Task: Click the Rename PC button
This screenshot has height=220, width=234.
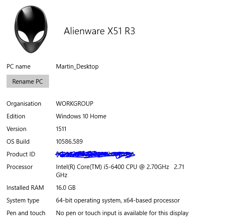Action: point(28,81)
